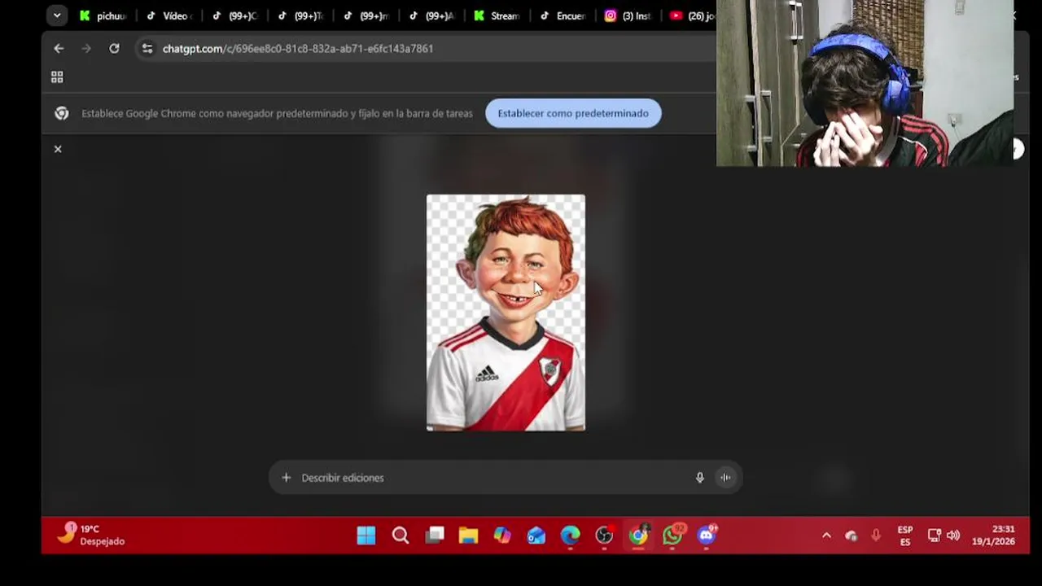The image size is (1042, 586).
Task: Open network settings from the tray icon
Action: pos(935,536)
